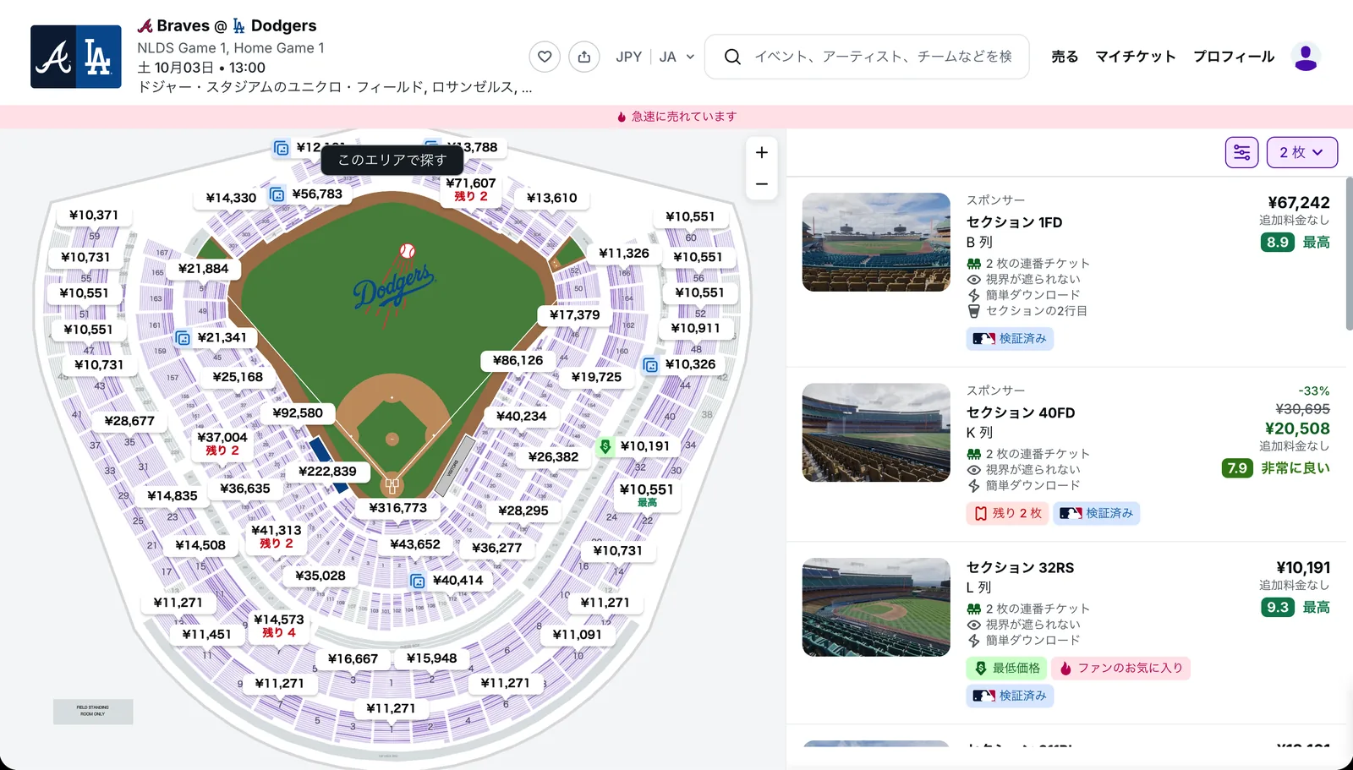Screen dimensions: 1353x770
Task: Select the ¥21,884 map price marker
Action: tap(204, 268)
